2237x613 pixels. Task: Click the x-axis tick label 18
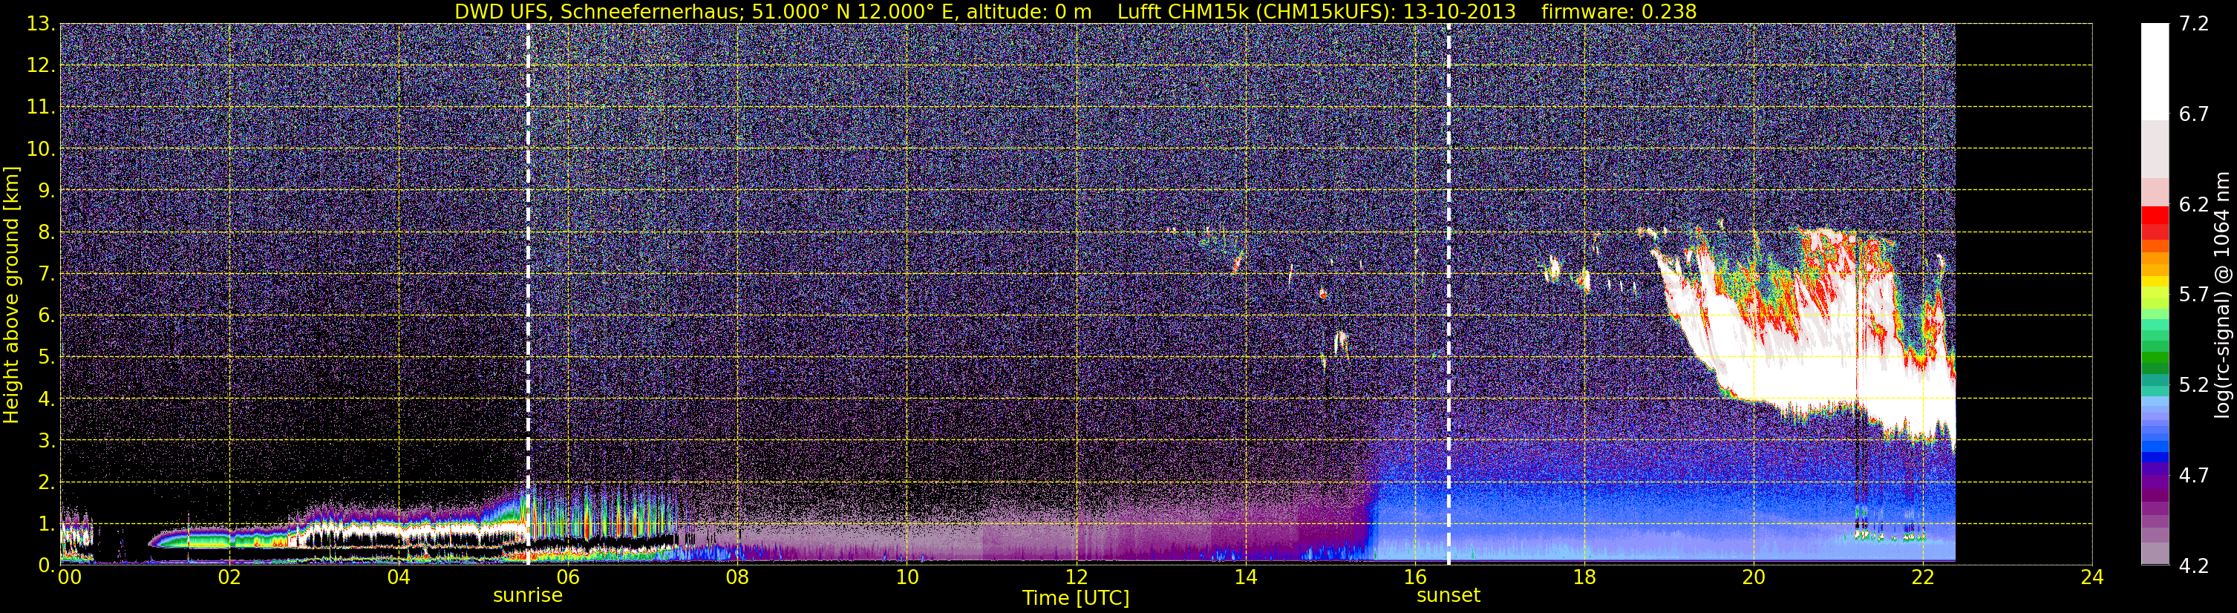click(1584, 578)
